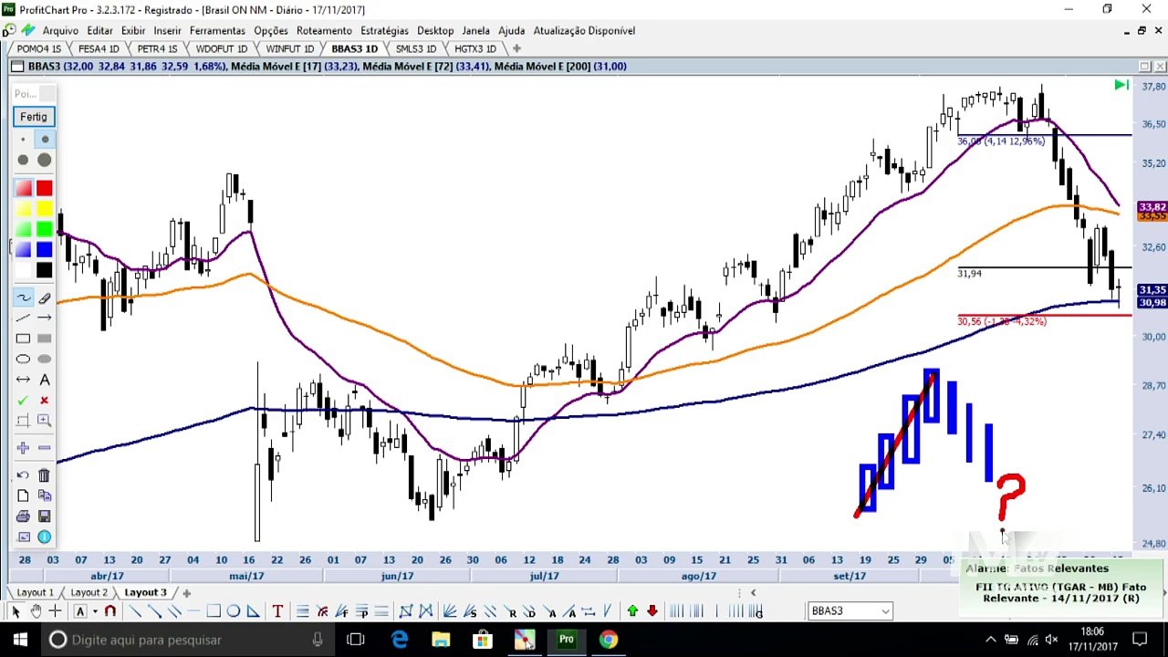Select the largest brush size dot
The height and width of the screenshot is (657, 1168).
44,160
